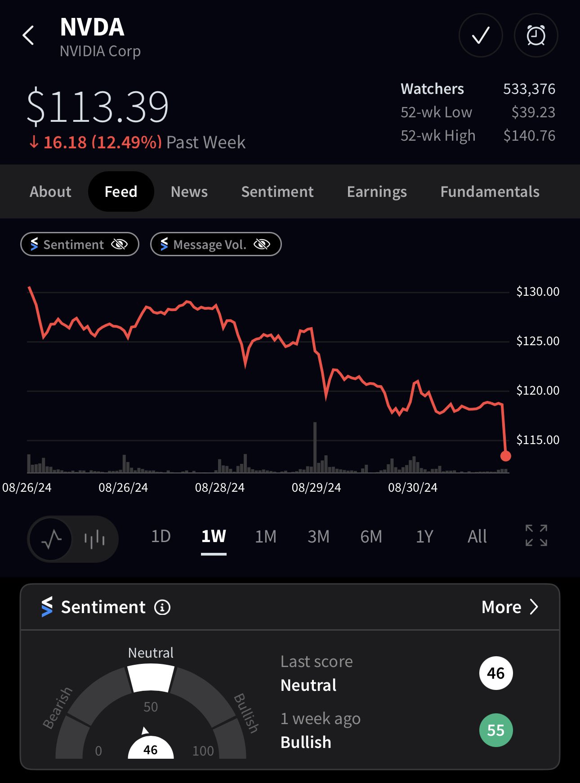Select 3M chart range

[x=319, y=536]
